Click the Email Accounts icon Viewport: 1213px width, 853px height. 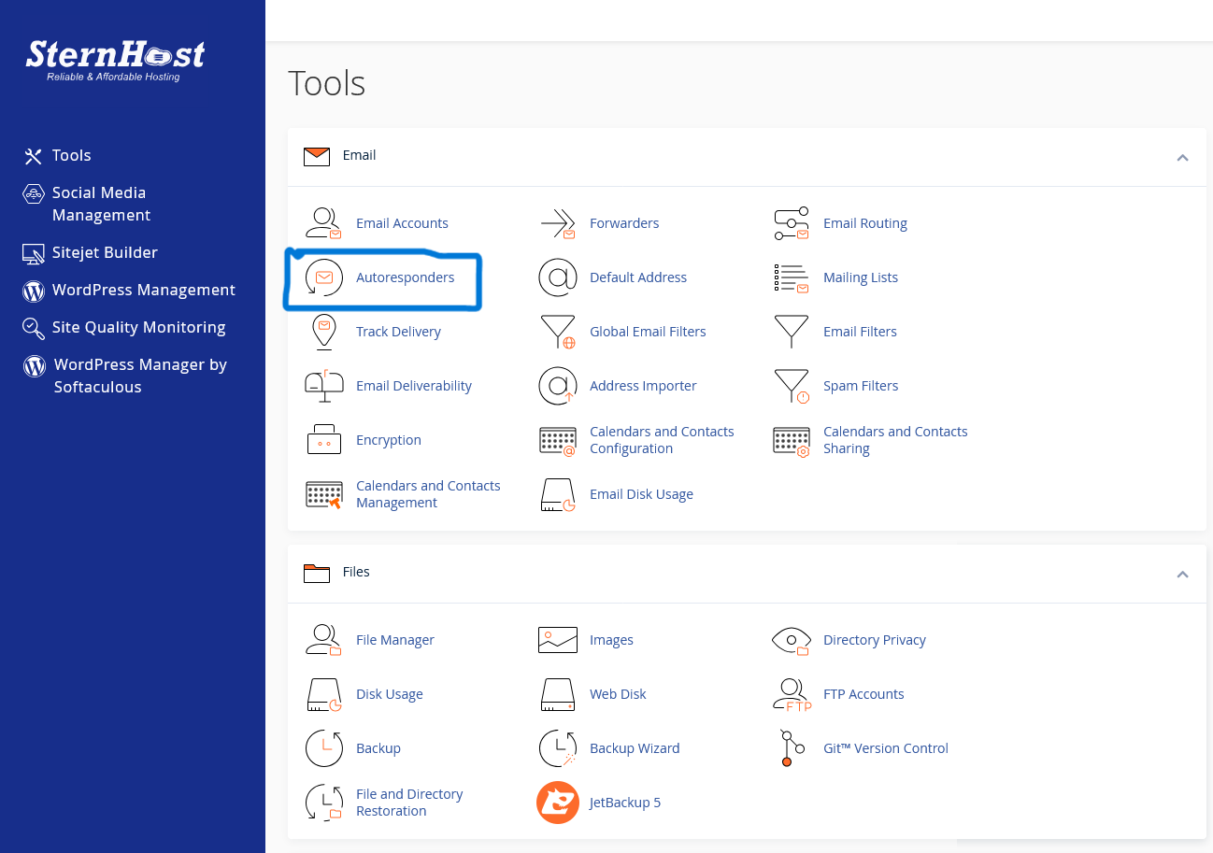324,223
